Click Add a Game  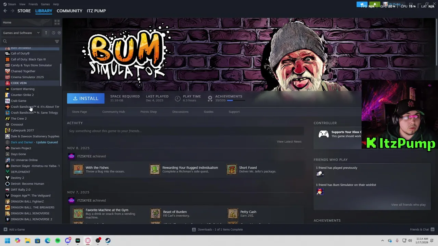tap(14, 230)
